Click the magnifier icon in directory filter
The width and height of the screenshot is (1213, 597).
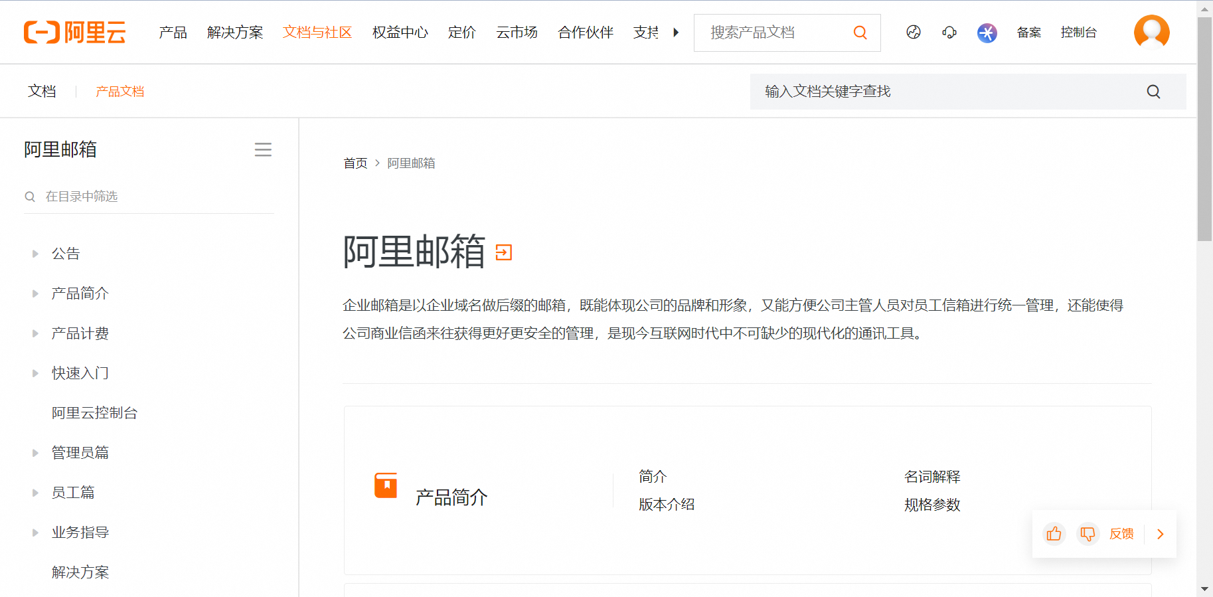[x=30, y=197]
